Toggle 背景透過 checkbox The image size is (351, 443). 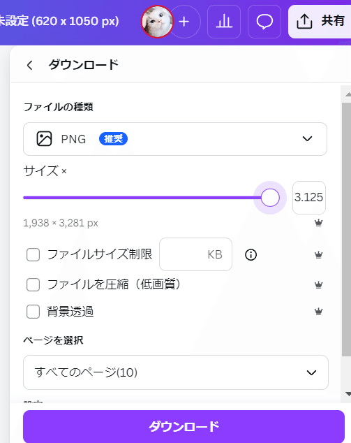(x=33, y=312)
